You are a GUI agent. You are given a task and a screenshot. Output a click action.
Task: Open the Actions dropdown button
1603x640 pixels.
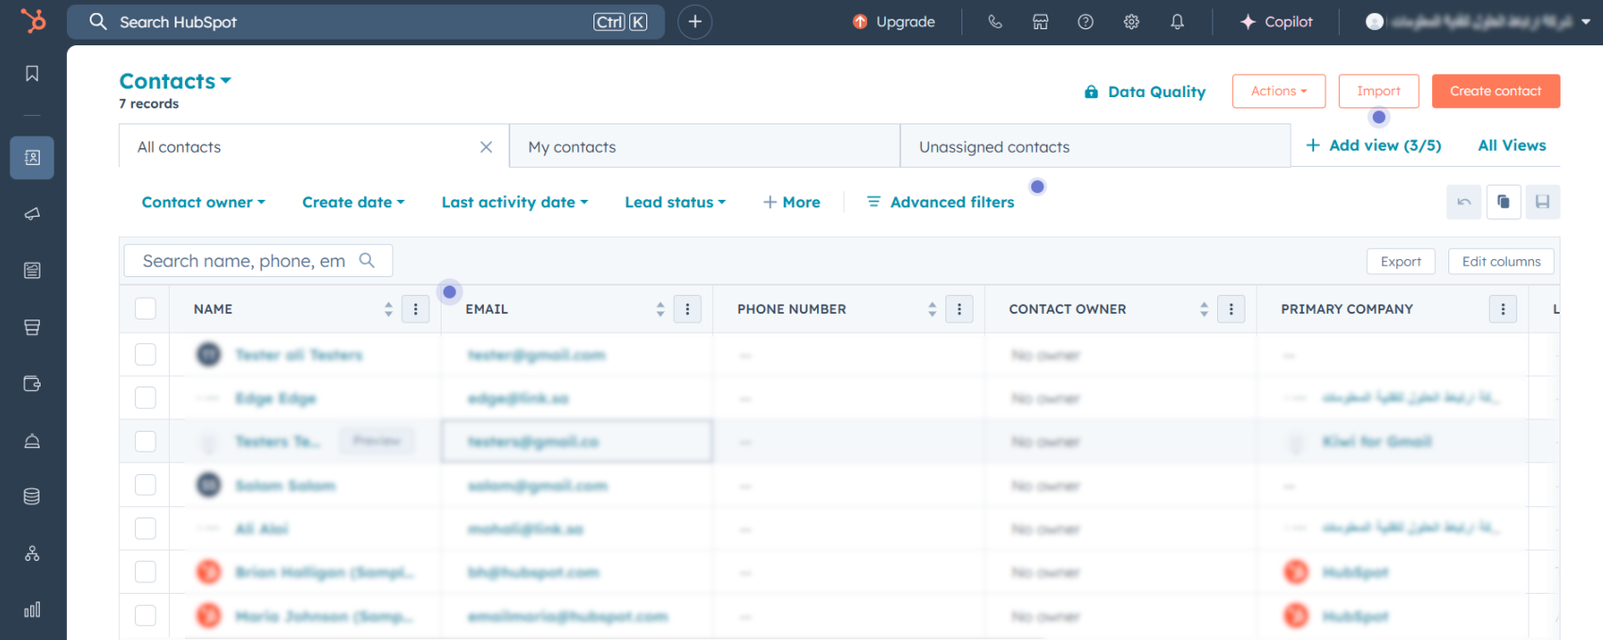(1278, 91)
